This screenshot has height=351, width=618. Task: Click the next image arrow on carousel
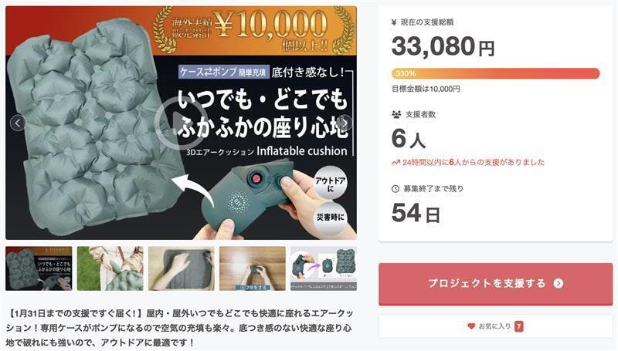(345, 123)
